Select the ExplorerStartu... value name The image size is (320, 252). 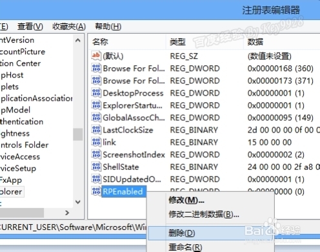pos(133,105)
